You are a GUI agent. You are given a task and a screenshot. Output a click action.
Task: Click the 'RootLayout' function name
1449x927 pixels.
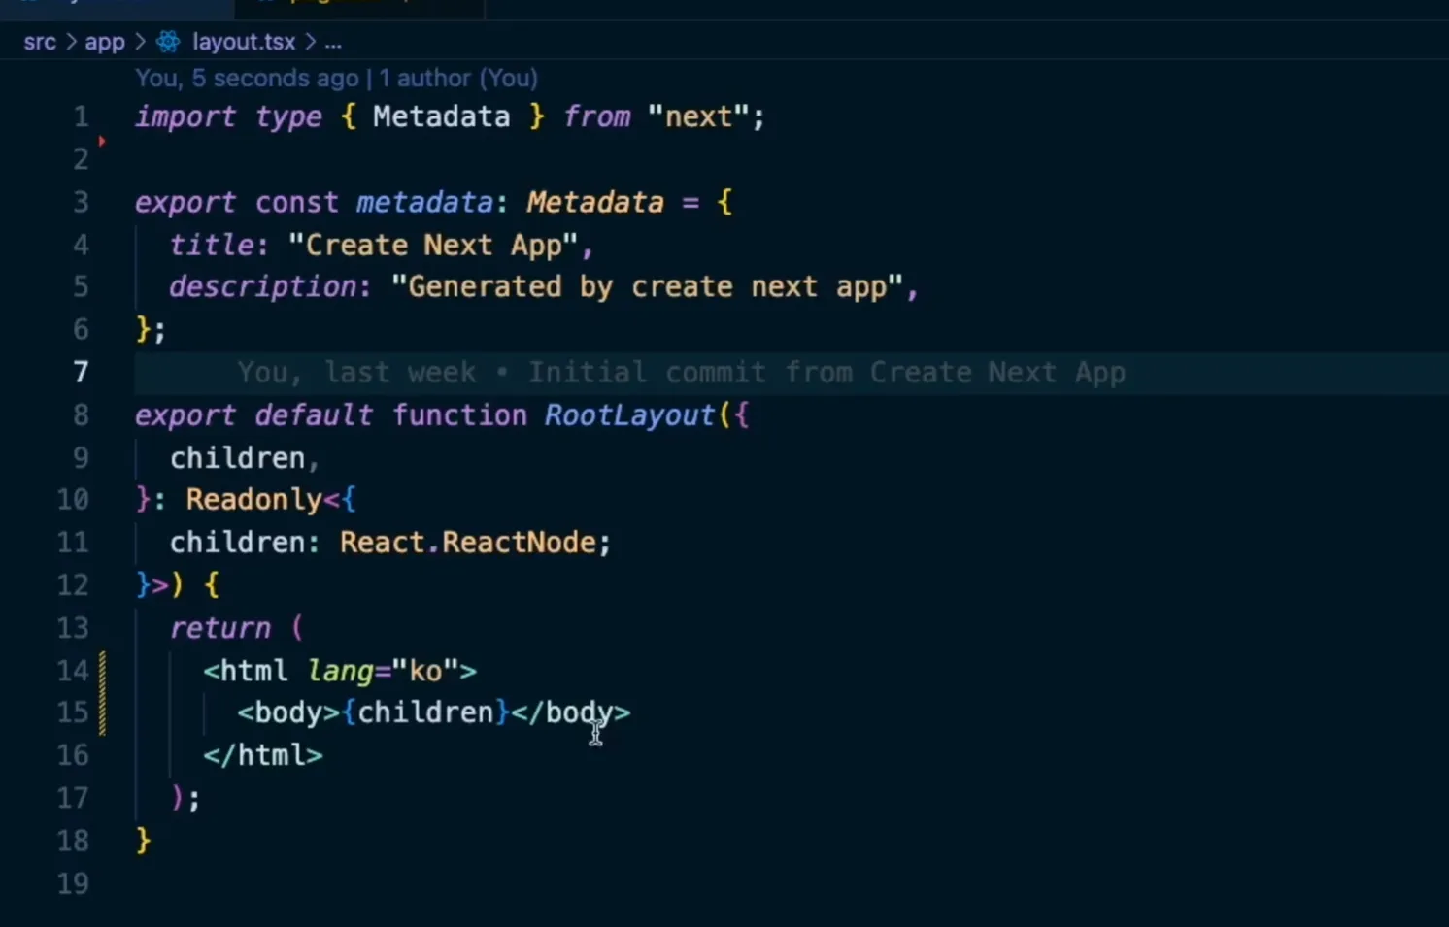[629, 414]
